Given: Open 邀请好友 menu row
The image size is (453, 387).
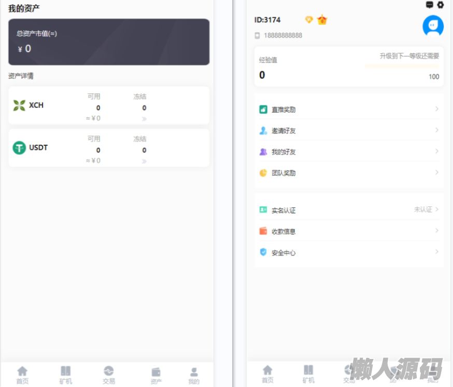Looking at the screenshot, I should point(349,130).
